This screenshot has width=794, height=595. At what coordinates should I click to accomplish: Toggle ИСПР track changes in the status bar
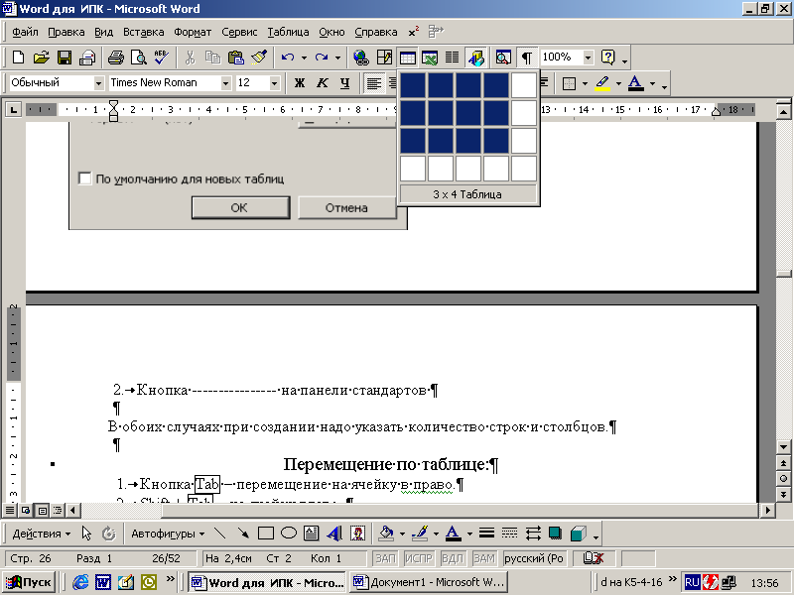pyautogui.click(x=419, y=558)
